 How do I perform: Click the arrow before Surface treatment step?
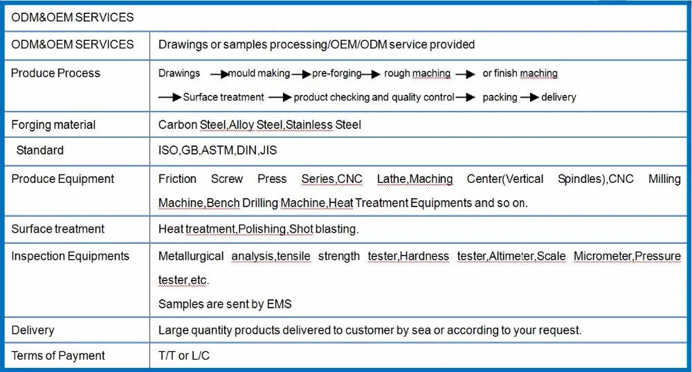click(170, 97)
